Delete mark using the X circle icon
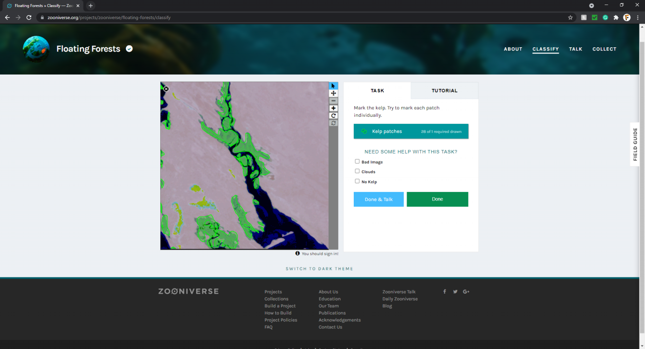 [166, 89]
